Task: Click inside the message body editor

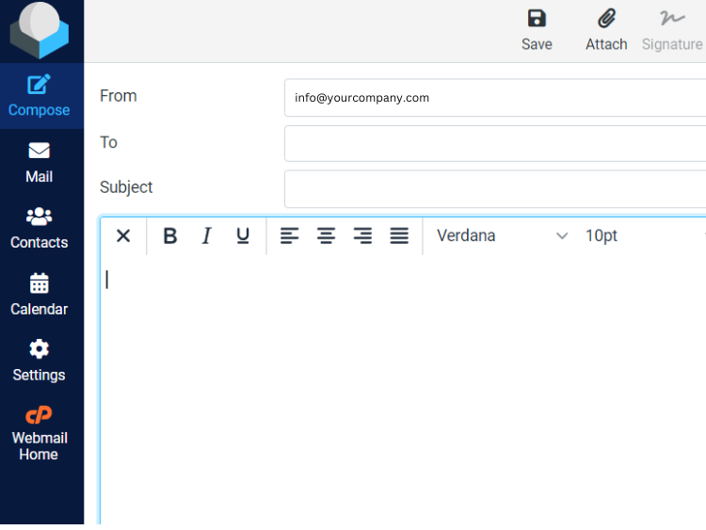Action: click(x=403, y=390)
